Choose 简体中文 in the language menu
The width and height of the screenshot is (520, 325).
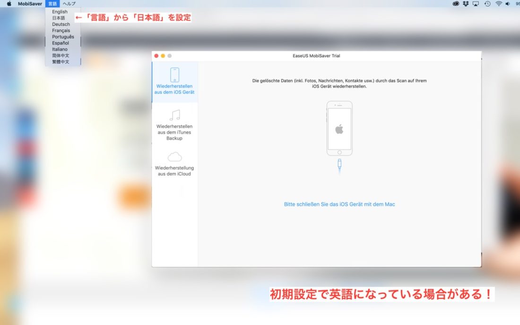61,55
